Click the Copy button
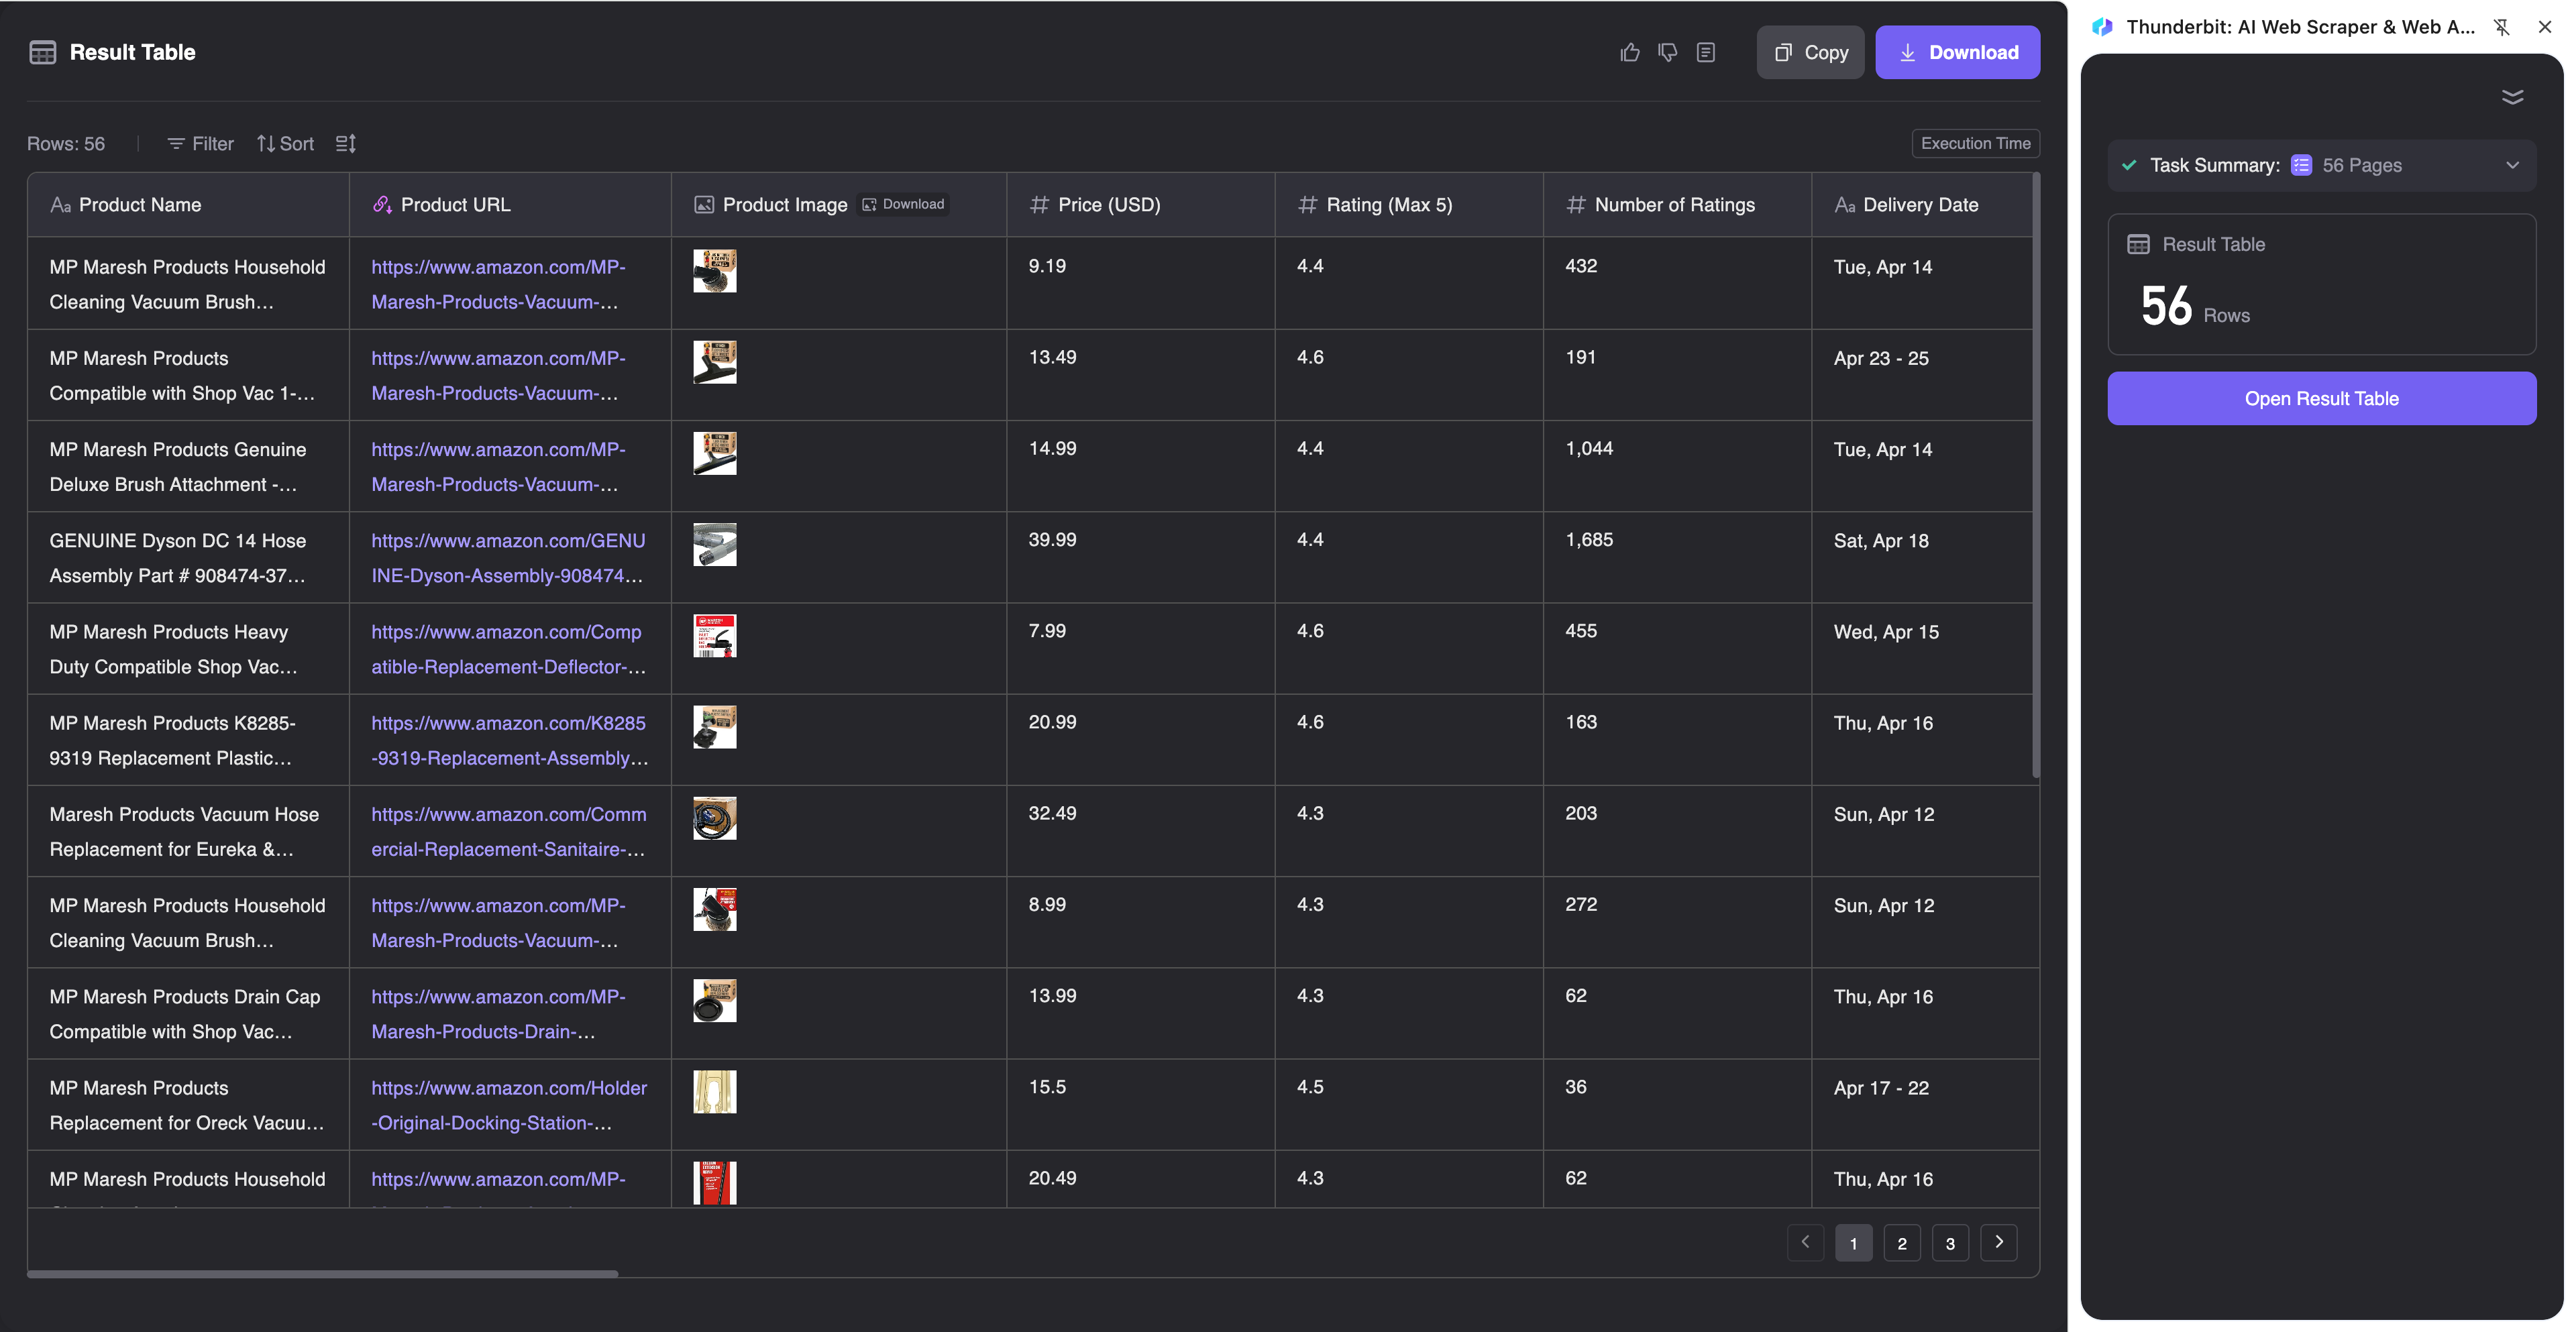Image resolution: width=2576 pixels, height=1332 pixels. point(1810,52)
